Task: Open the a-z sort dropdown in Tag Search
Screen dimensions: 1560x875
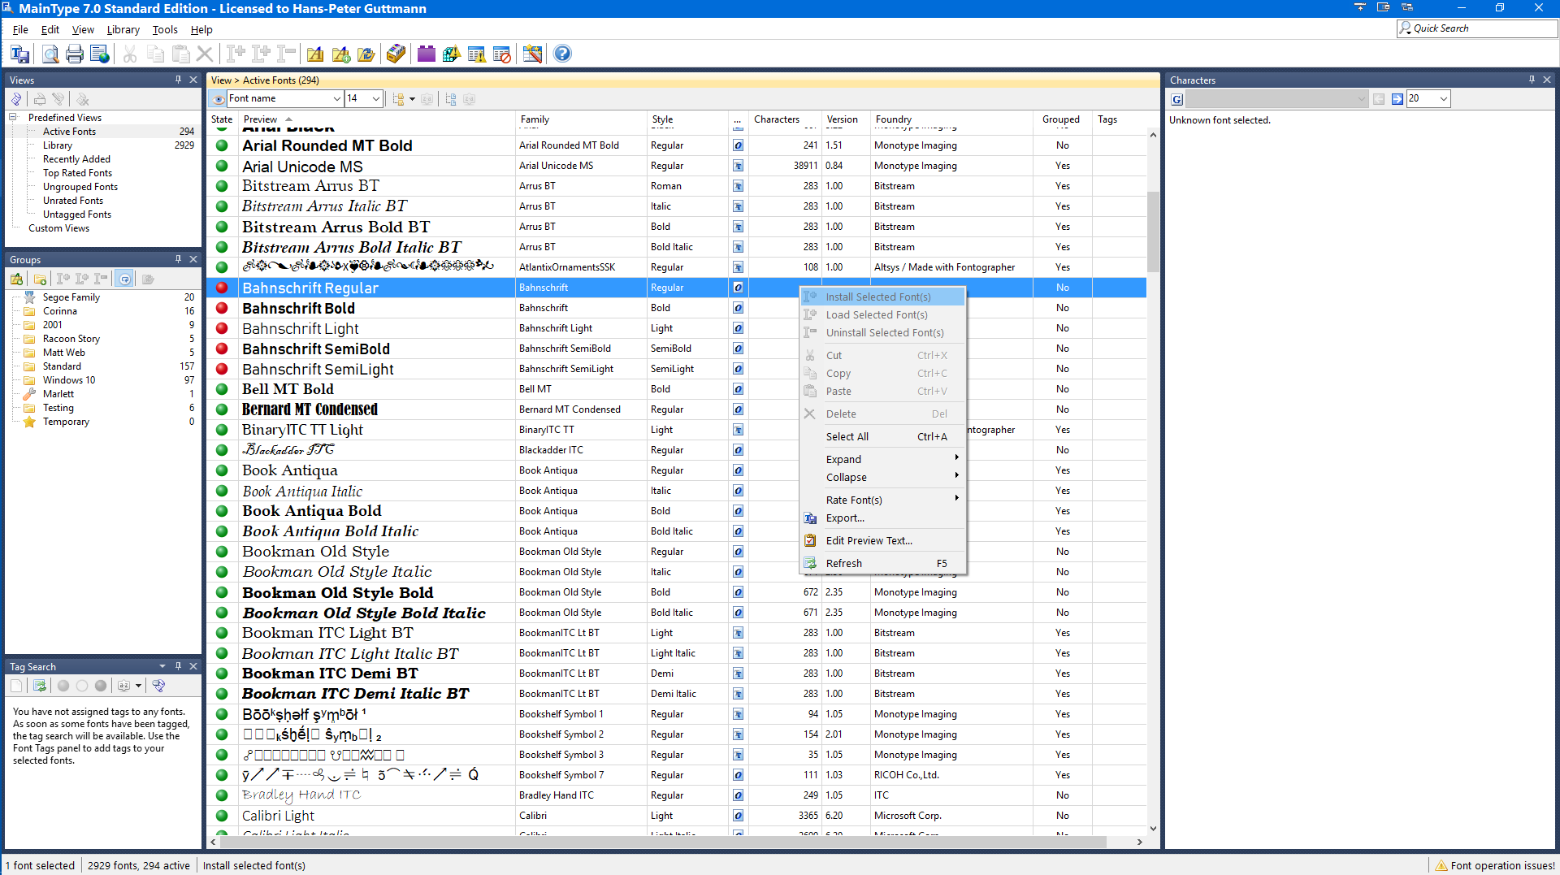Action: coord(138,686)
